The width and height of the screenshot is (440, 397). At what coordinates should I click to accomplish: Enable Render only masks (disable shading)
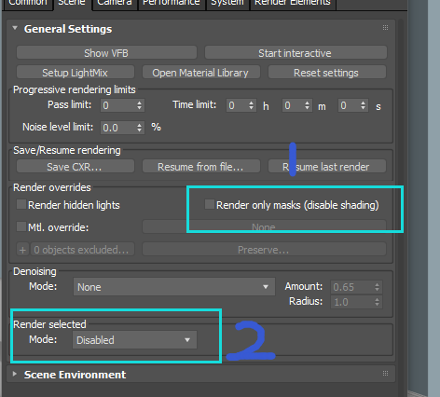[x=210, y=204]
